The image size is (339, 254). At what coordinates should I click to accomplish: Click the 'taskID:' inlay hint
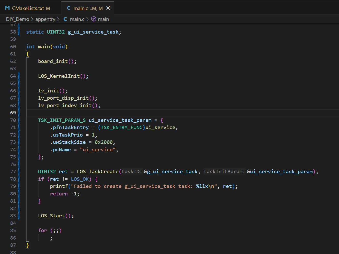[132, 172]
